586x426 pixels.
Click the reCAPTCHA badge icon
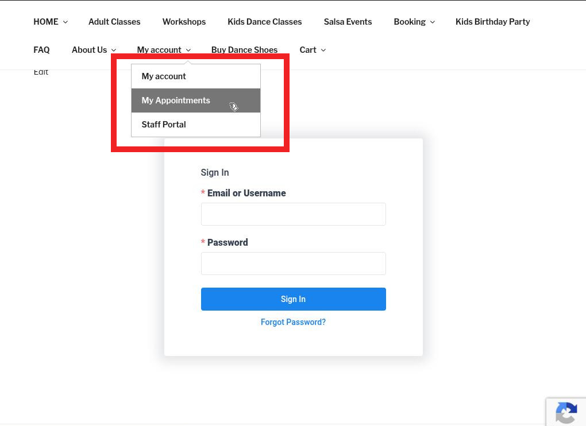coord(566,412)
